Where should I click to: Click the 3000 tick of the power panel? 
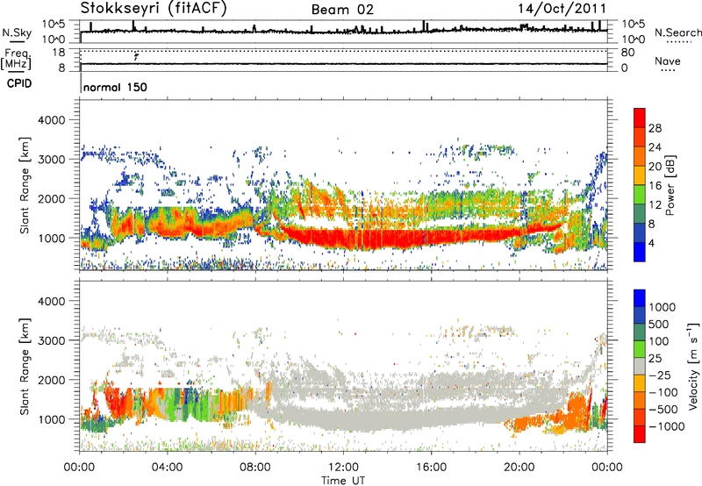(51, 160)
